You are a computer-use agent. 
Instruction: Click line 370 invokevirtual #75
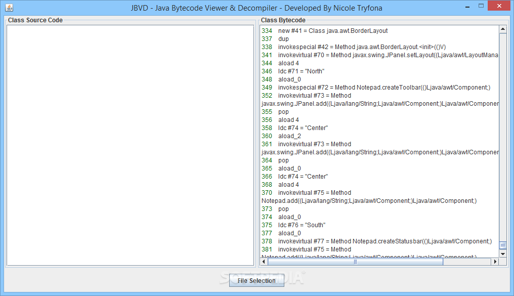[x=306, y=193]
